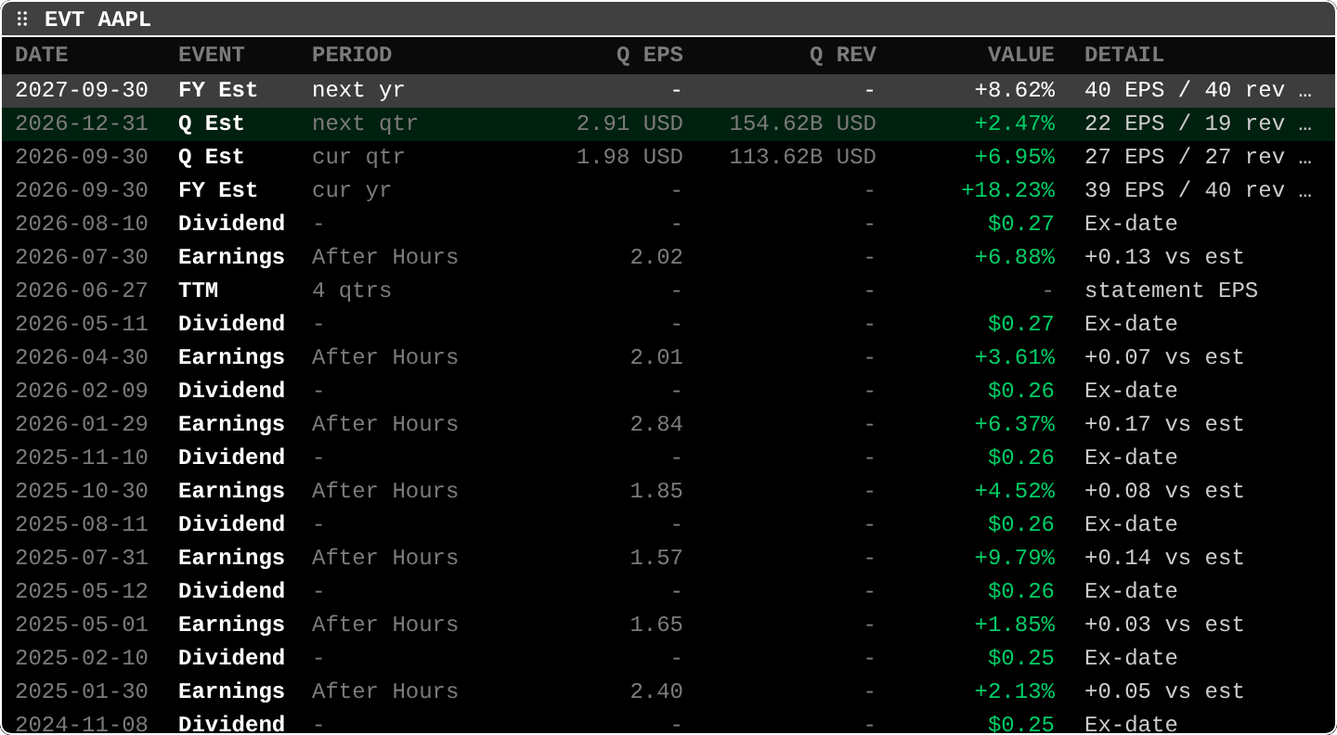Viewport: 1337px width, 735px height.
Task: Click the EVT AAPL panel title
Action: coord(97,19)
